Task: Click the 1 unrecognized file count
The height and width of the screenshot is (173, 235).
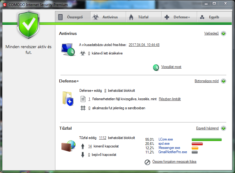Action: click(89, 99)
